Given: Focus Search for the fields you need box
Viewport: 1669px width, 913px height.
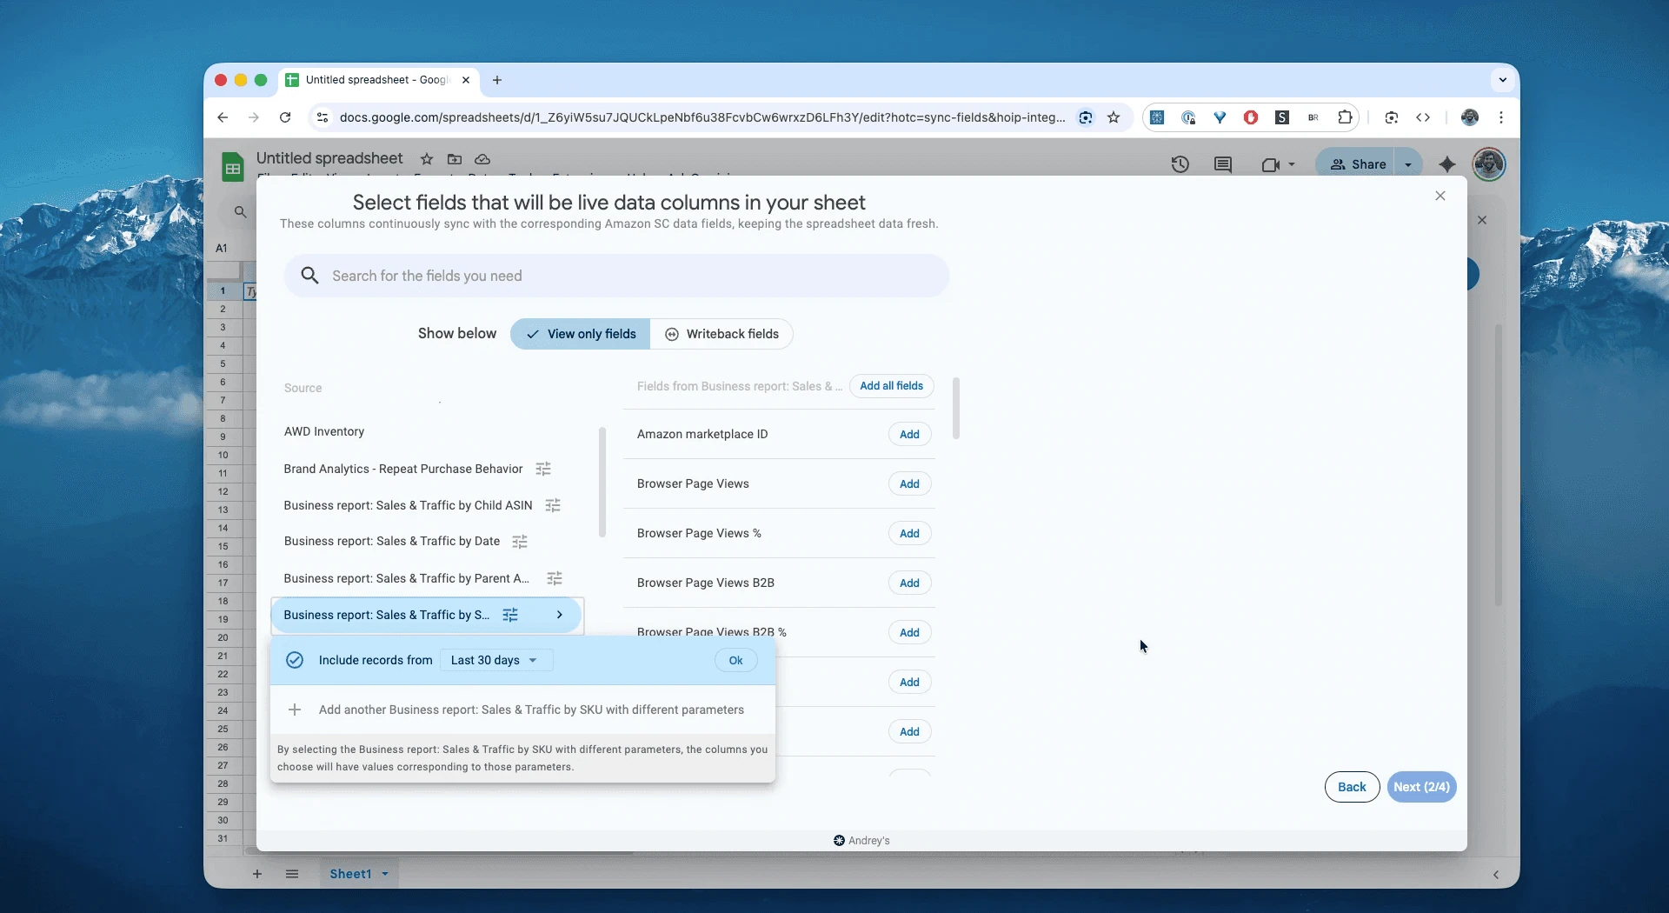Looking at the screenshot, I should [616, 277].
